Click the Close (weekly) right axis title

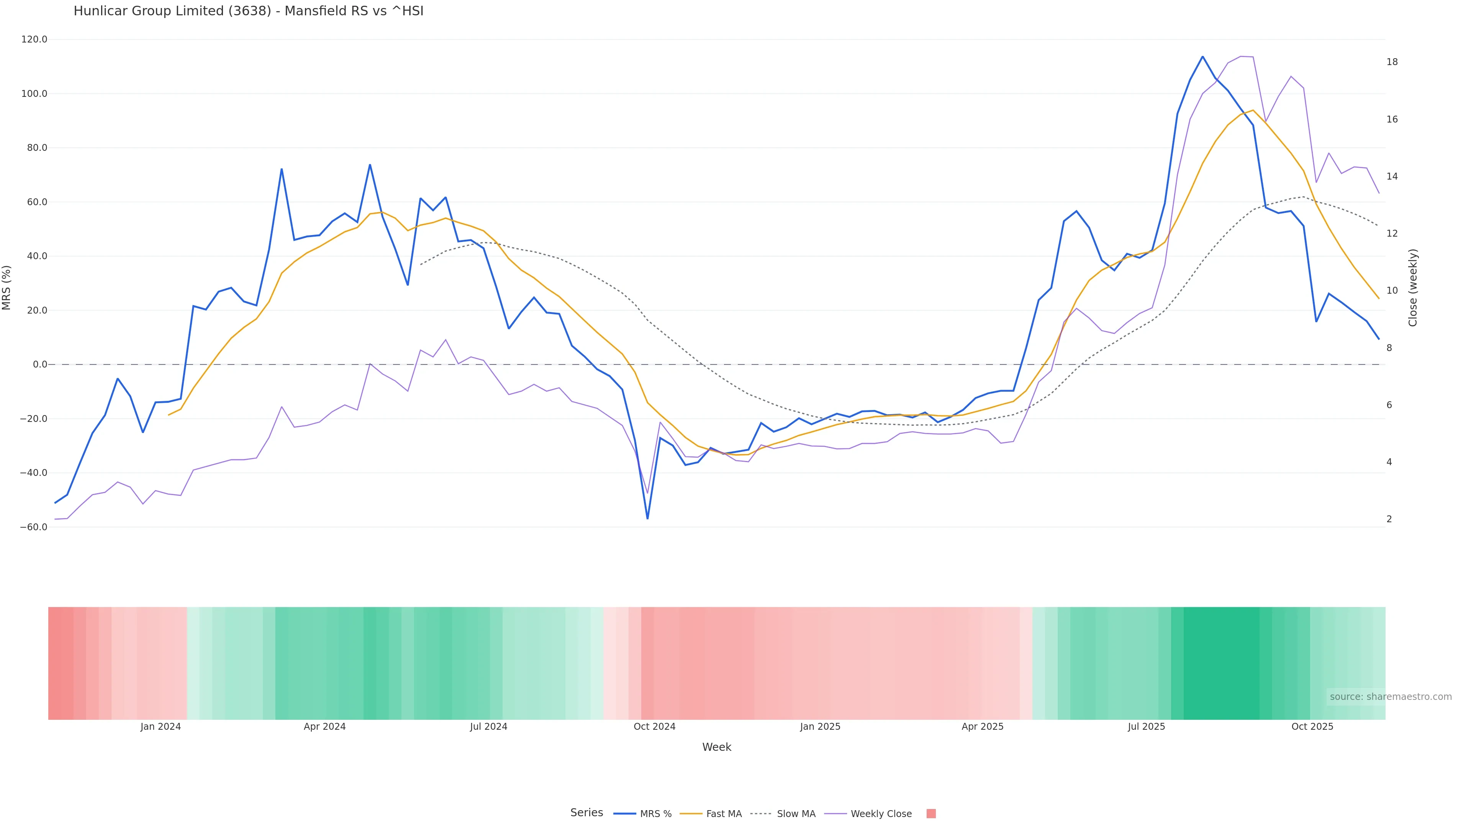click(x=1413, y=288)
